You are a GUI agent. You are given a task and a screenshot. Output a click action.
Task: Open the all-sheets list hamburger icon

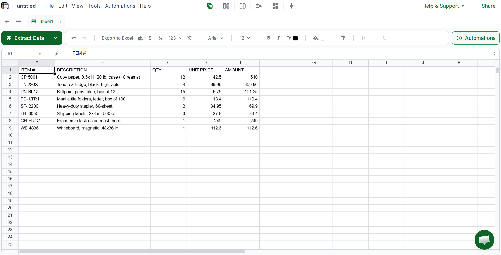point(18,21)
